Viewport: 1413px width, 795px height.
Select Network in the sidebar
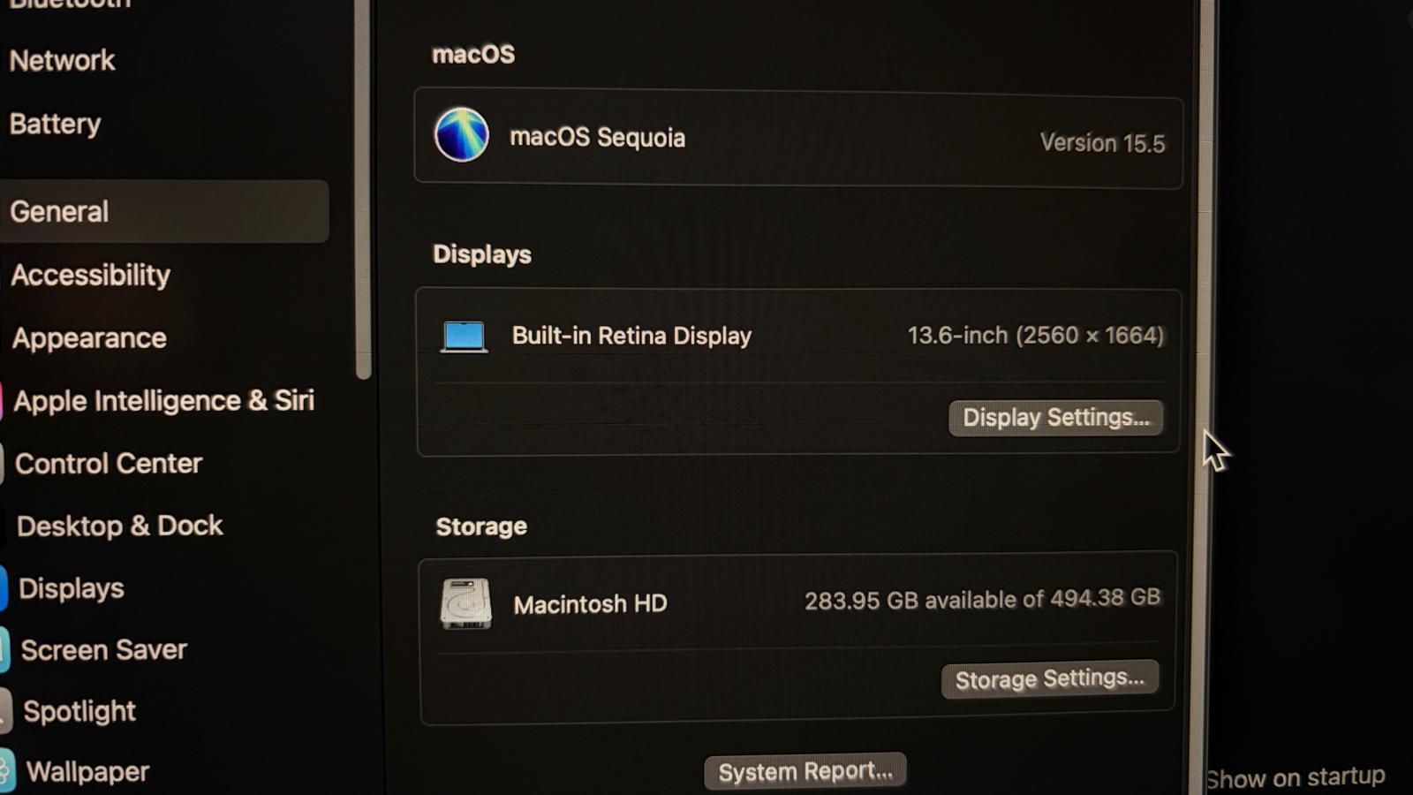(x=62, y=61)
